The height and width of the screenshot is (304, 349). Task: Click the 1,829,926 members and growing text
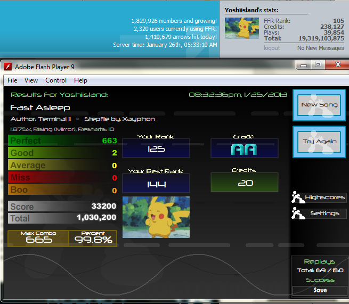point(174,21)
